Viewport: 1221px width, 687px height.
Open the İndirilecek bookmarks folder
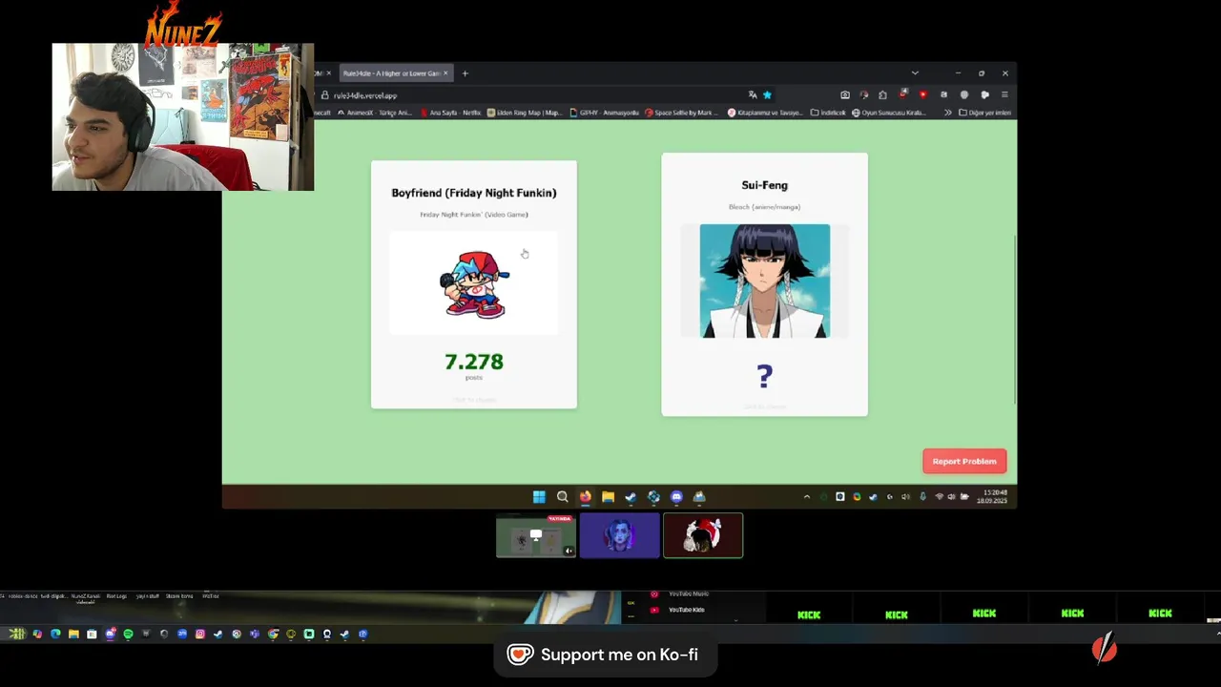pyautogui.click(x=828, y=113)
